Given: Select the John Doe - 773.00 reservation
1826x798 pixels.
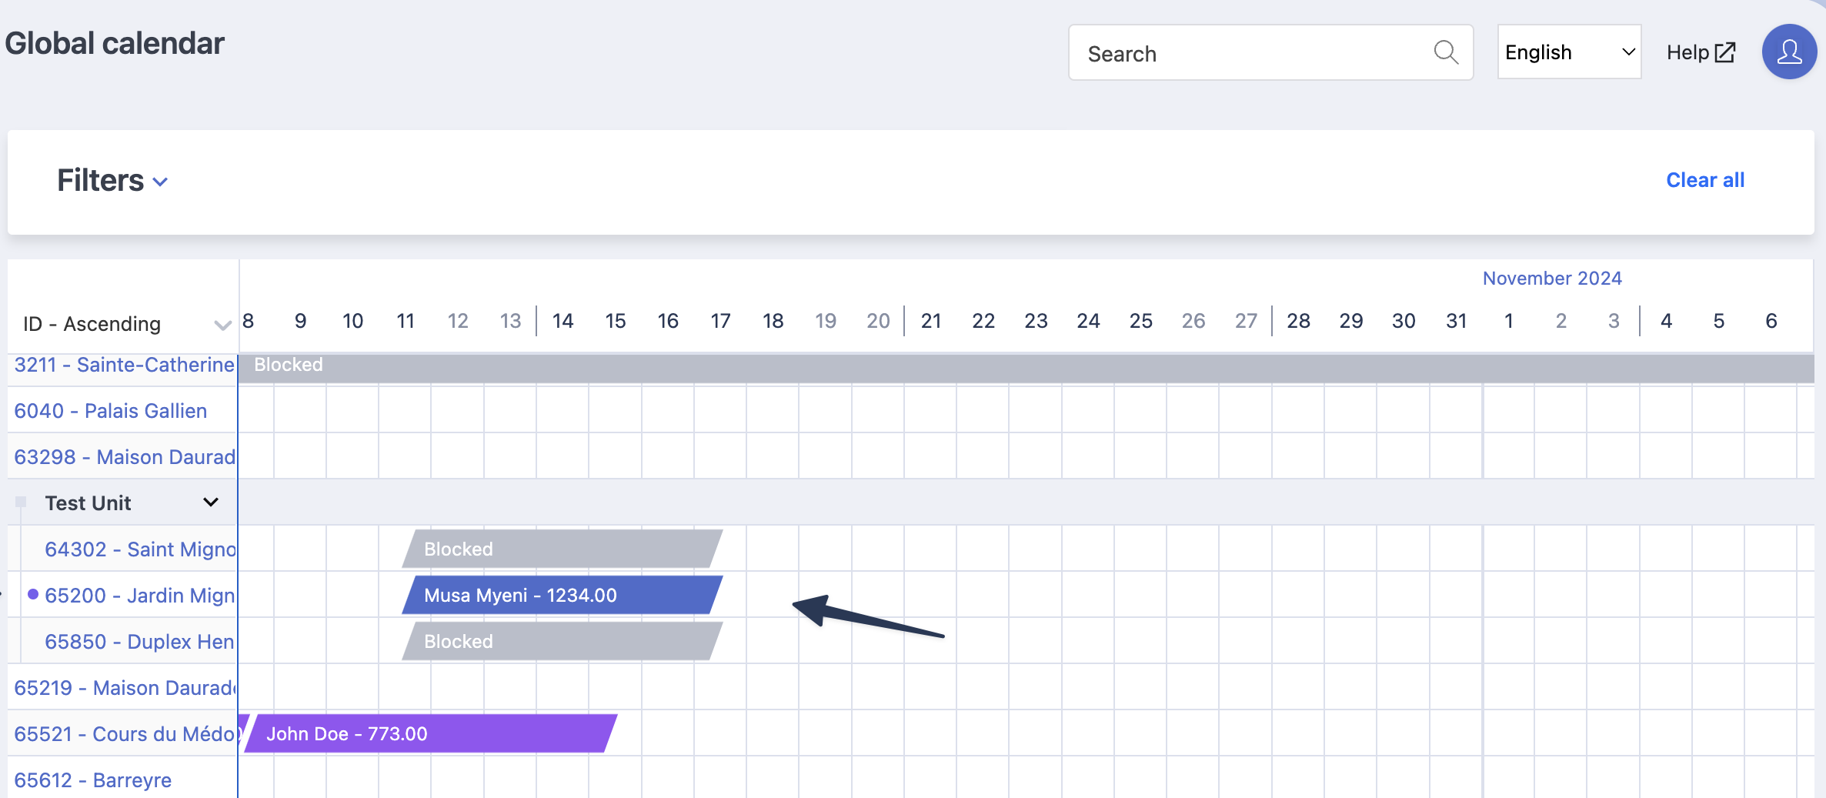Looking at the screenshot, I should (431, 733).
